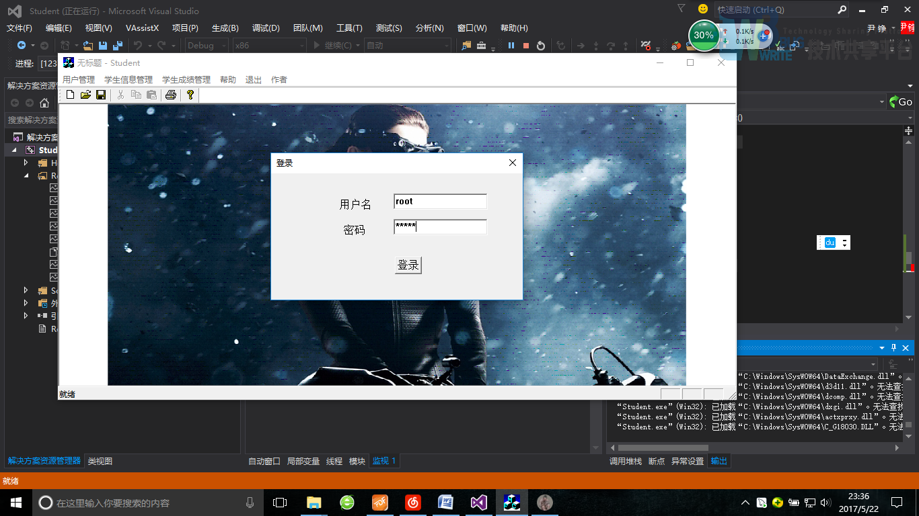Open the 用户管理 menu in Student window
Viewport: 919px width, 516px height.
point(79,79)
